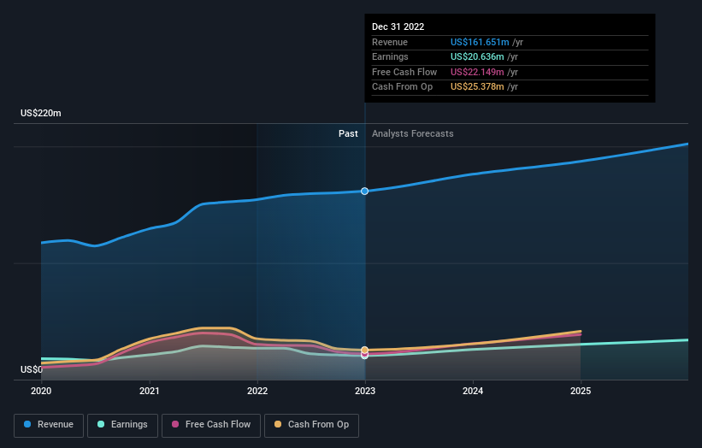This screenshot has height=448, width=702.
Task: Toggle the Free Cash Flow legend series
Action: point(211,425)
